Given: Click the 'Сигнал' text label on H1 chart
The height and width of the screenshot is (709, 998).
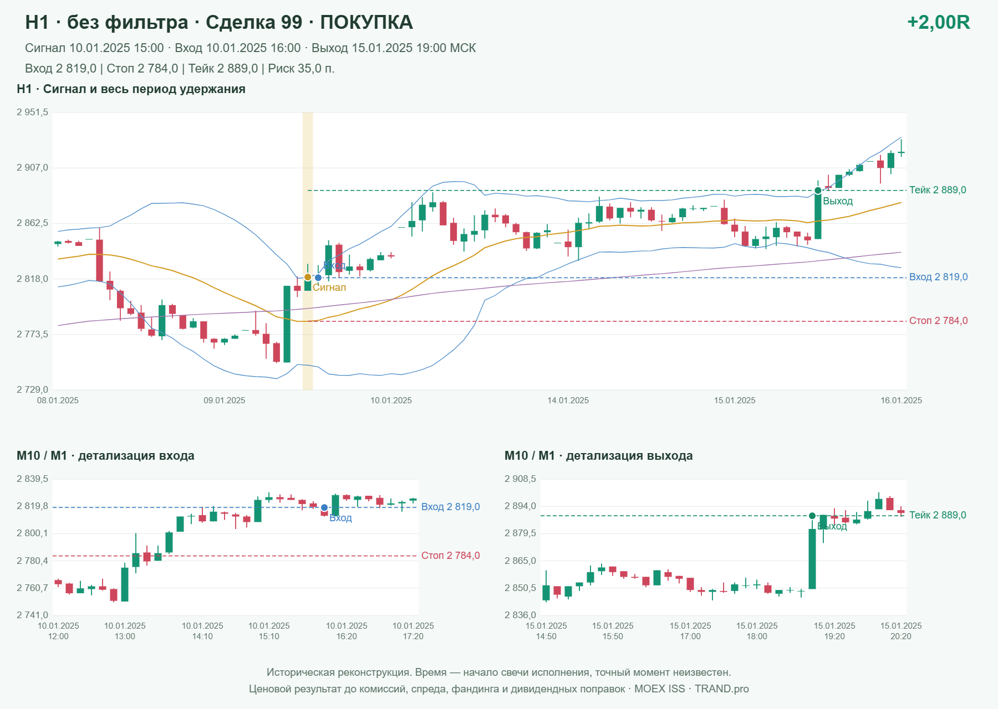Looking at the screenshot, I should point(329,287).
